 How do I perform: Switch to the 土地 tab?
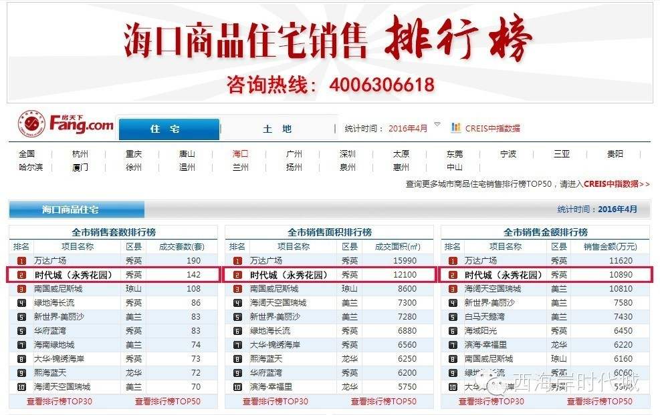277,129
